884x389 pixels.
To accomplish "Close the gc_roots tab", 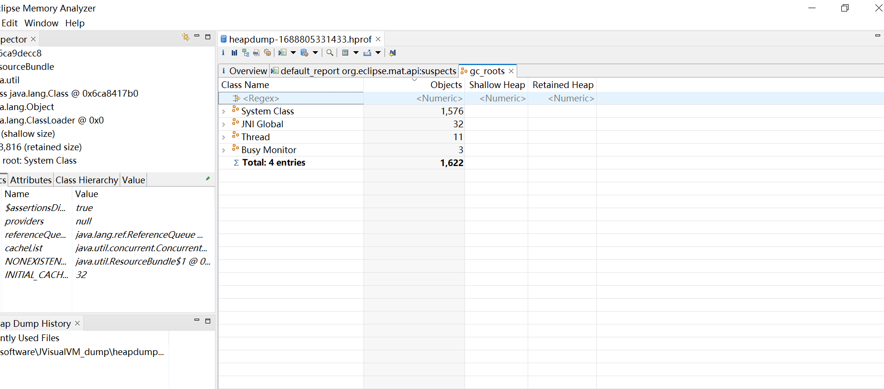I will [511, 71].
